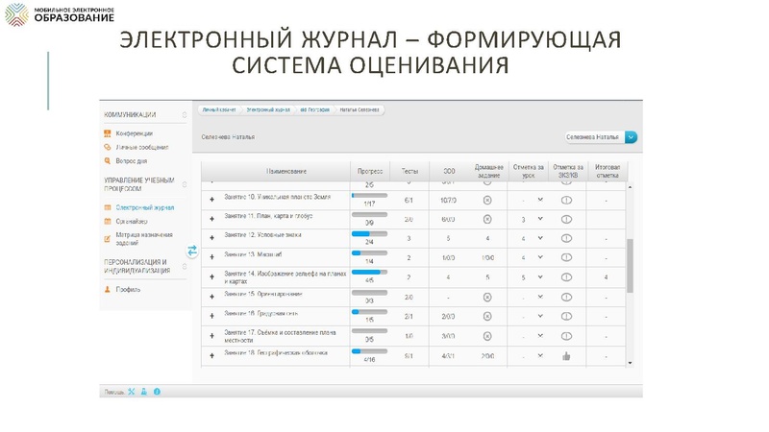
Task: Click the table's vertical scrollbar thumb
Action: click(630, 266)
